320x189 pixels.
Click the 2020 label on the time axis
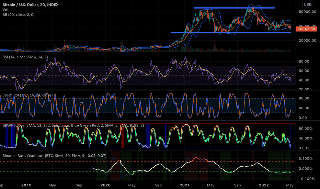[105, 185]
